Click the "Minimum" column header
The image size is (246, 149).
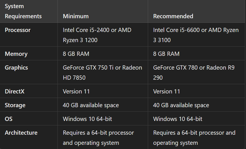pyautogui.click(x=76, y=16)
